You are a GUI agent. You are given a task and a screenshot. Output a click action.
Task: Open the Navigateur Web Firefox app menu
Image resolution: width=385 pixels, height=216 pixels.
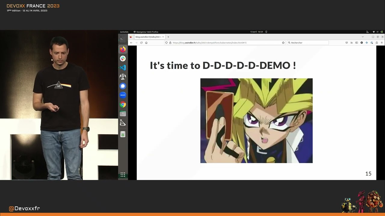coord(146,32)
